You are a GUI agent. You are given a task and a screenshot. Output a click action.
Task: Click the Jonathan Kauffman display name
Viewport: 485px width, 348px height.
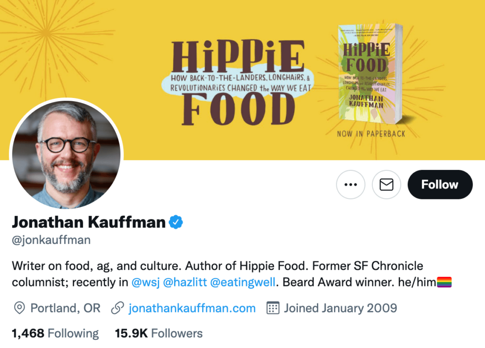(89, 222)
